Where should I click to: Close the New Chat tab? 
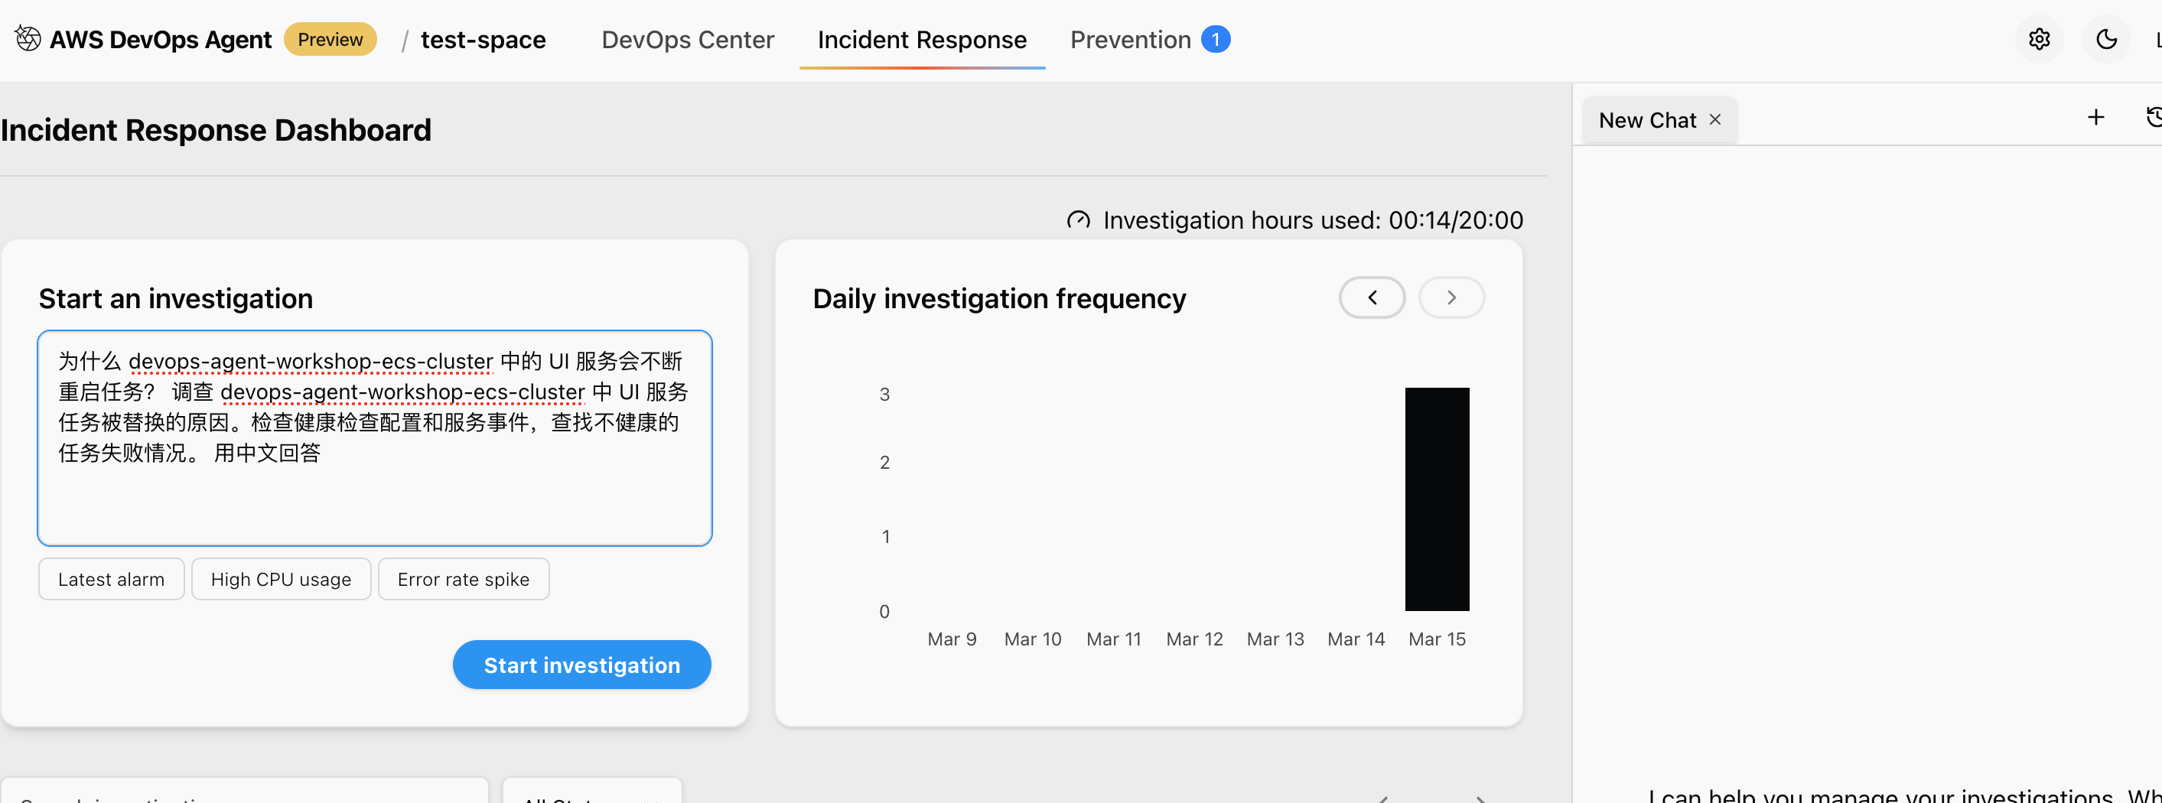pyautogui.click(x=1715, y=120)
